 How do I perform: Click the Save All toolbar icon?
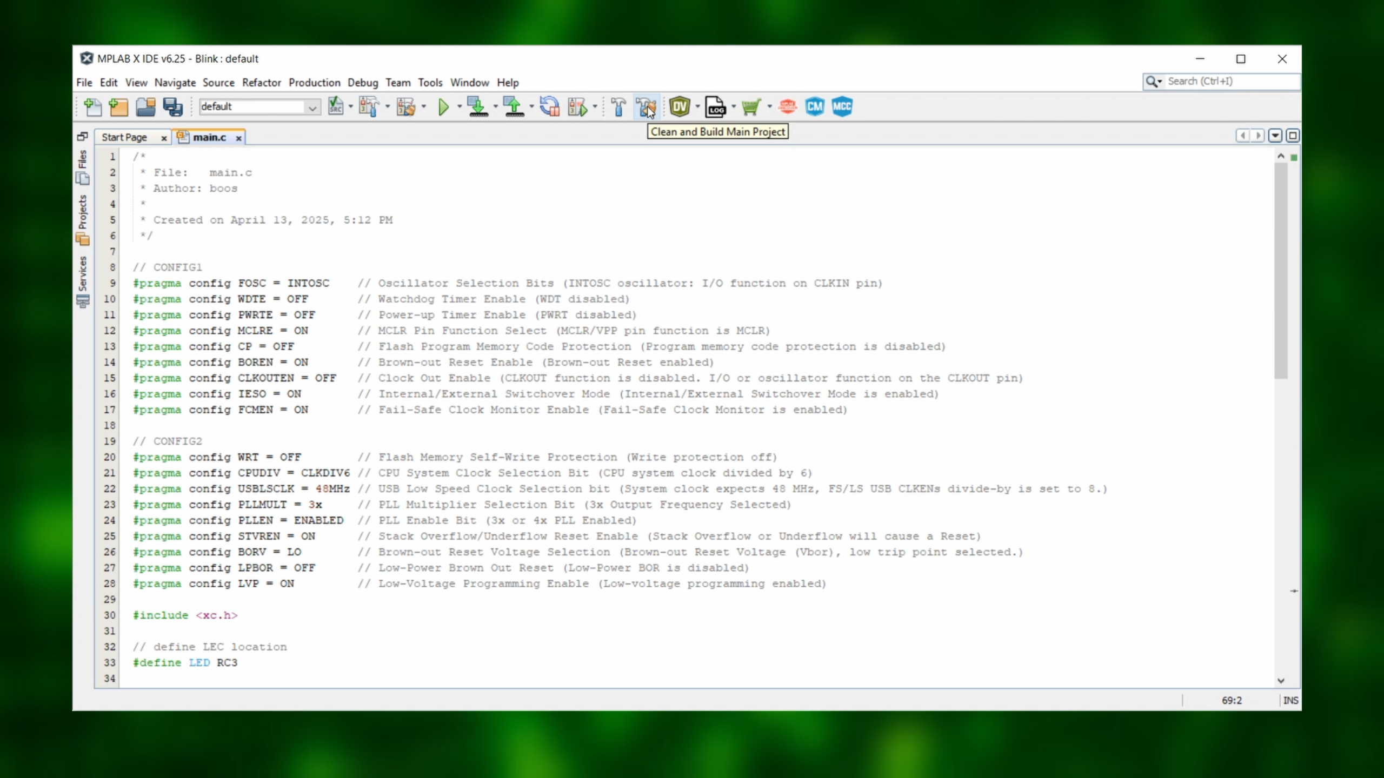[x=173, y=107]
